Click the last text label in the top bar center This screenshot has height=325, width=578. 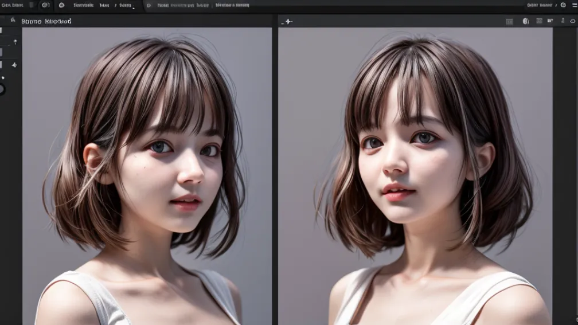(232, 5)
